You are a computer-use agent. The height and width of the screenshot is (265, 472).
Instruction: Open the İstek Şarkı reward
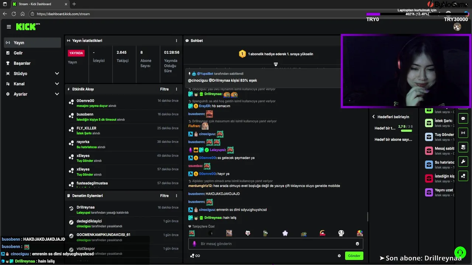[440, 123]
